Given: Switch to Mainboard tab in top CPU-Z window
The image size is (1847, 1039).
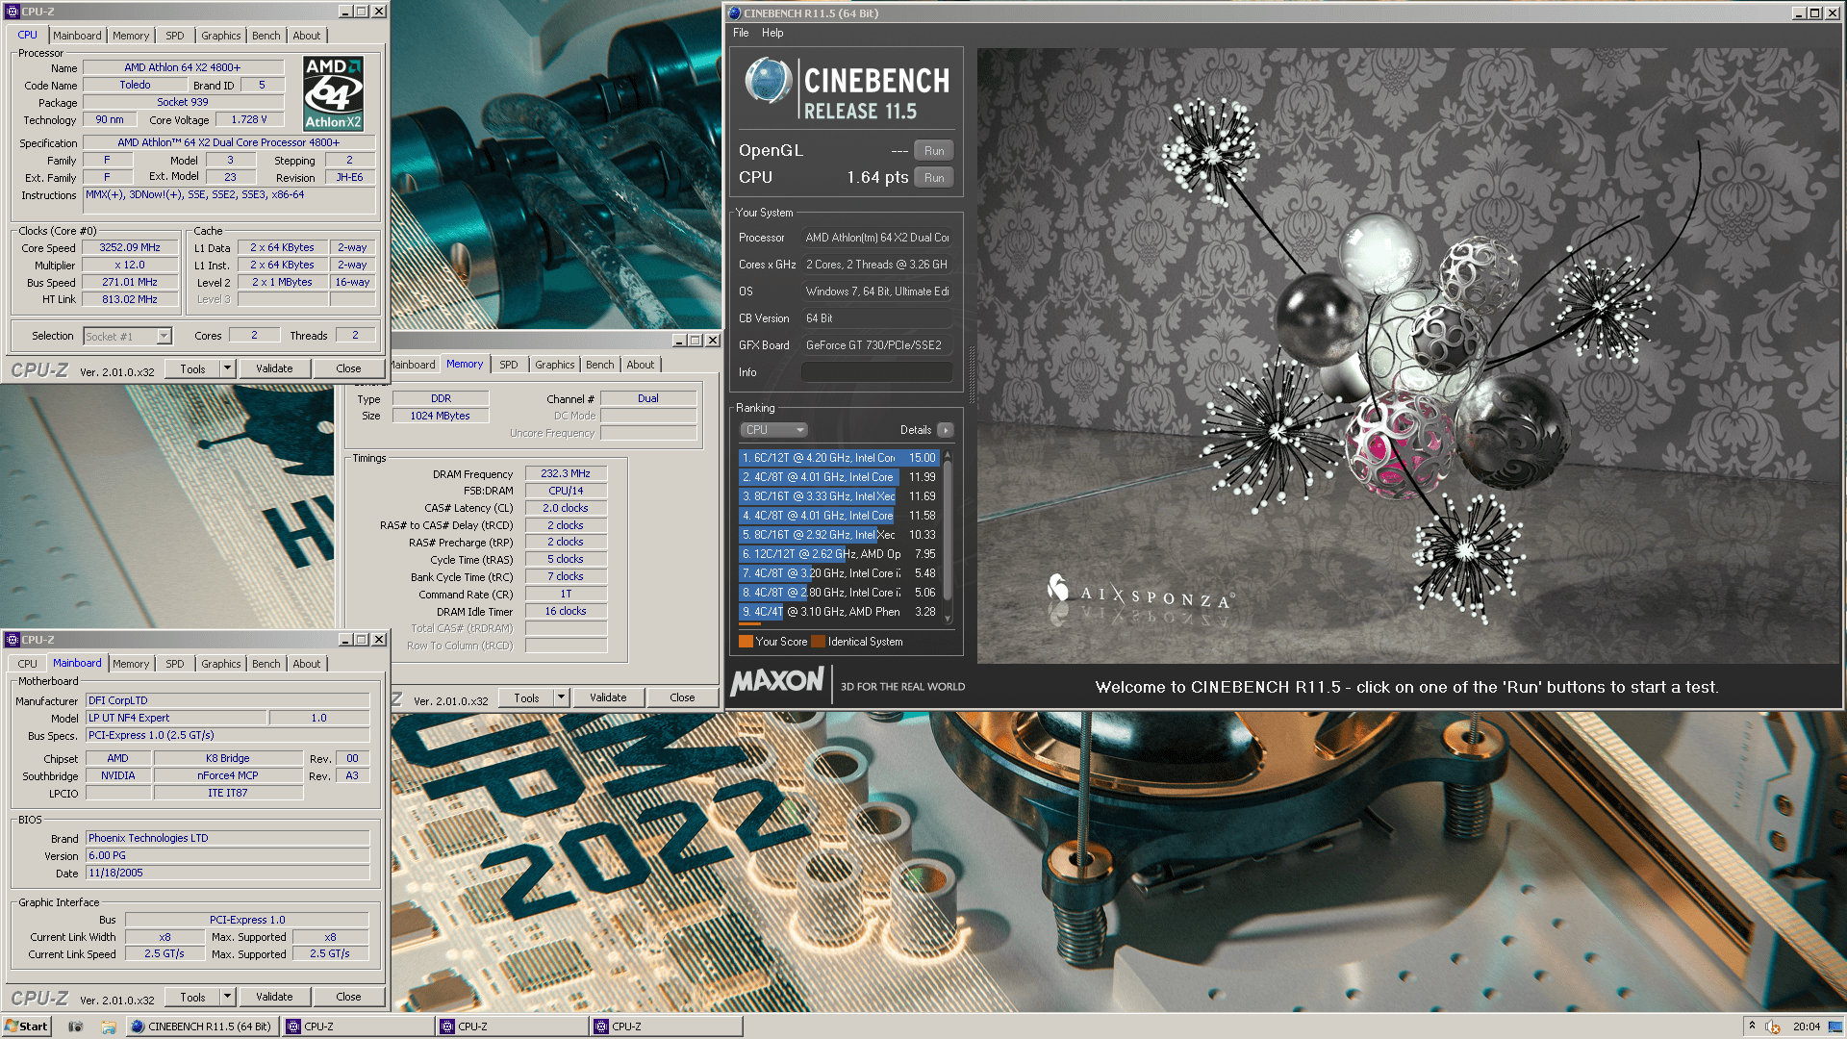Looking at the screenshot, I should click(x=77, y=36).
